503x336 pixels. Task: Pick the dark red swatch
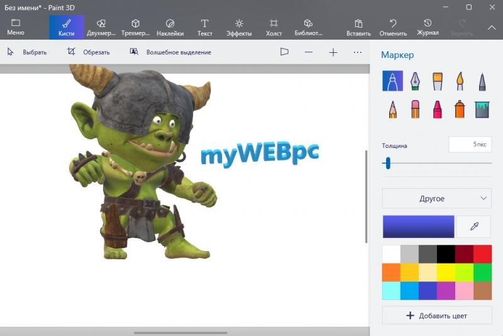coord(465,254)
